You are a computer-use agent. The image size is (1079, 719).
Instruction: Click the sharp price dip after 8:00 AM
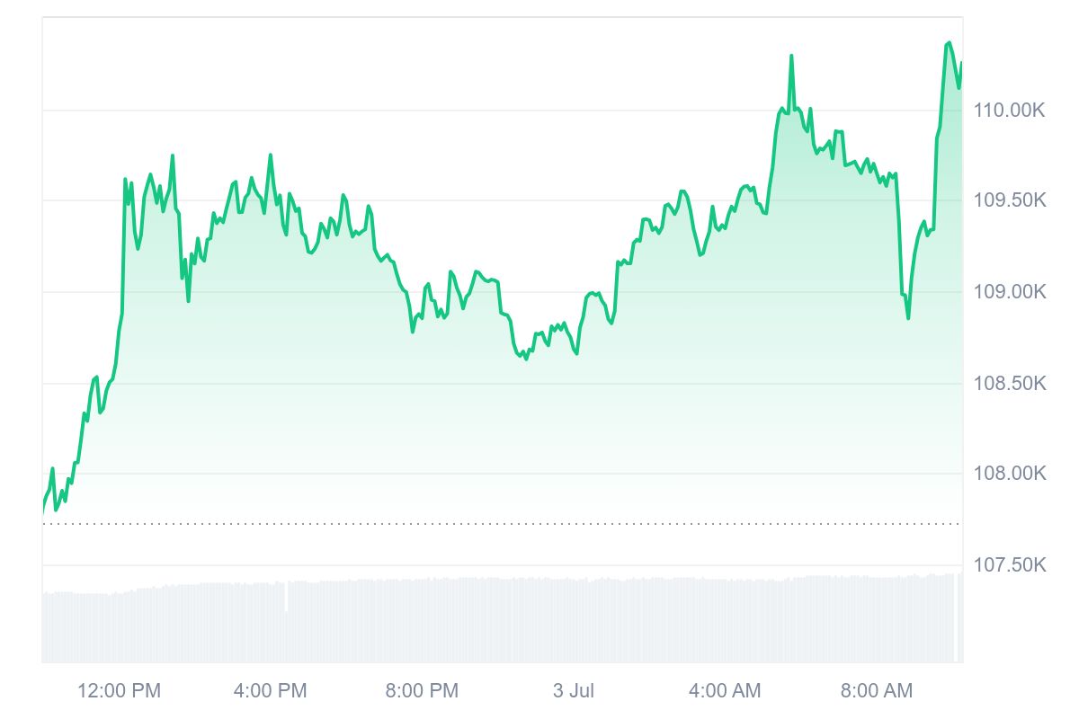coord(908,317)
